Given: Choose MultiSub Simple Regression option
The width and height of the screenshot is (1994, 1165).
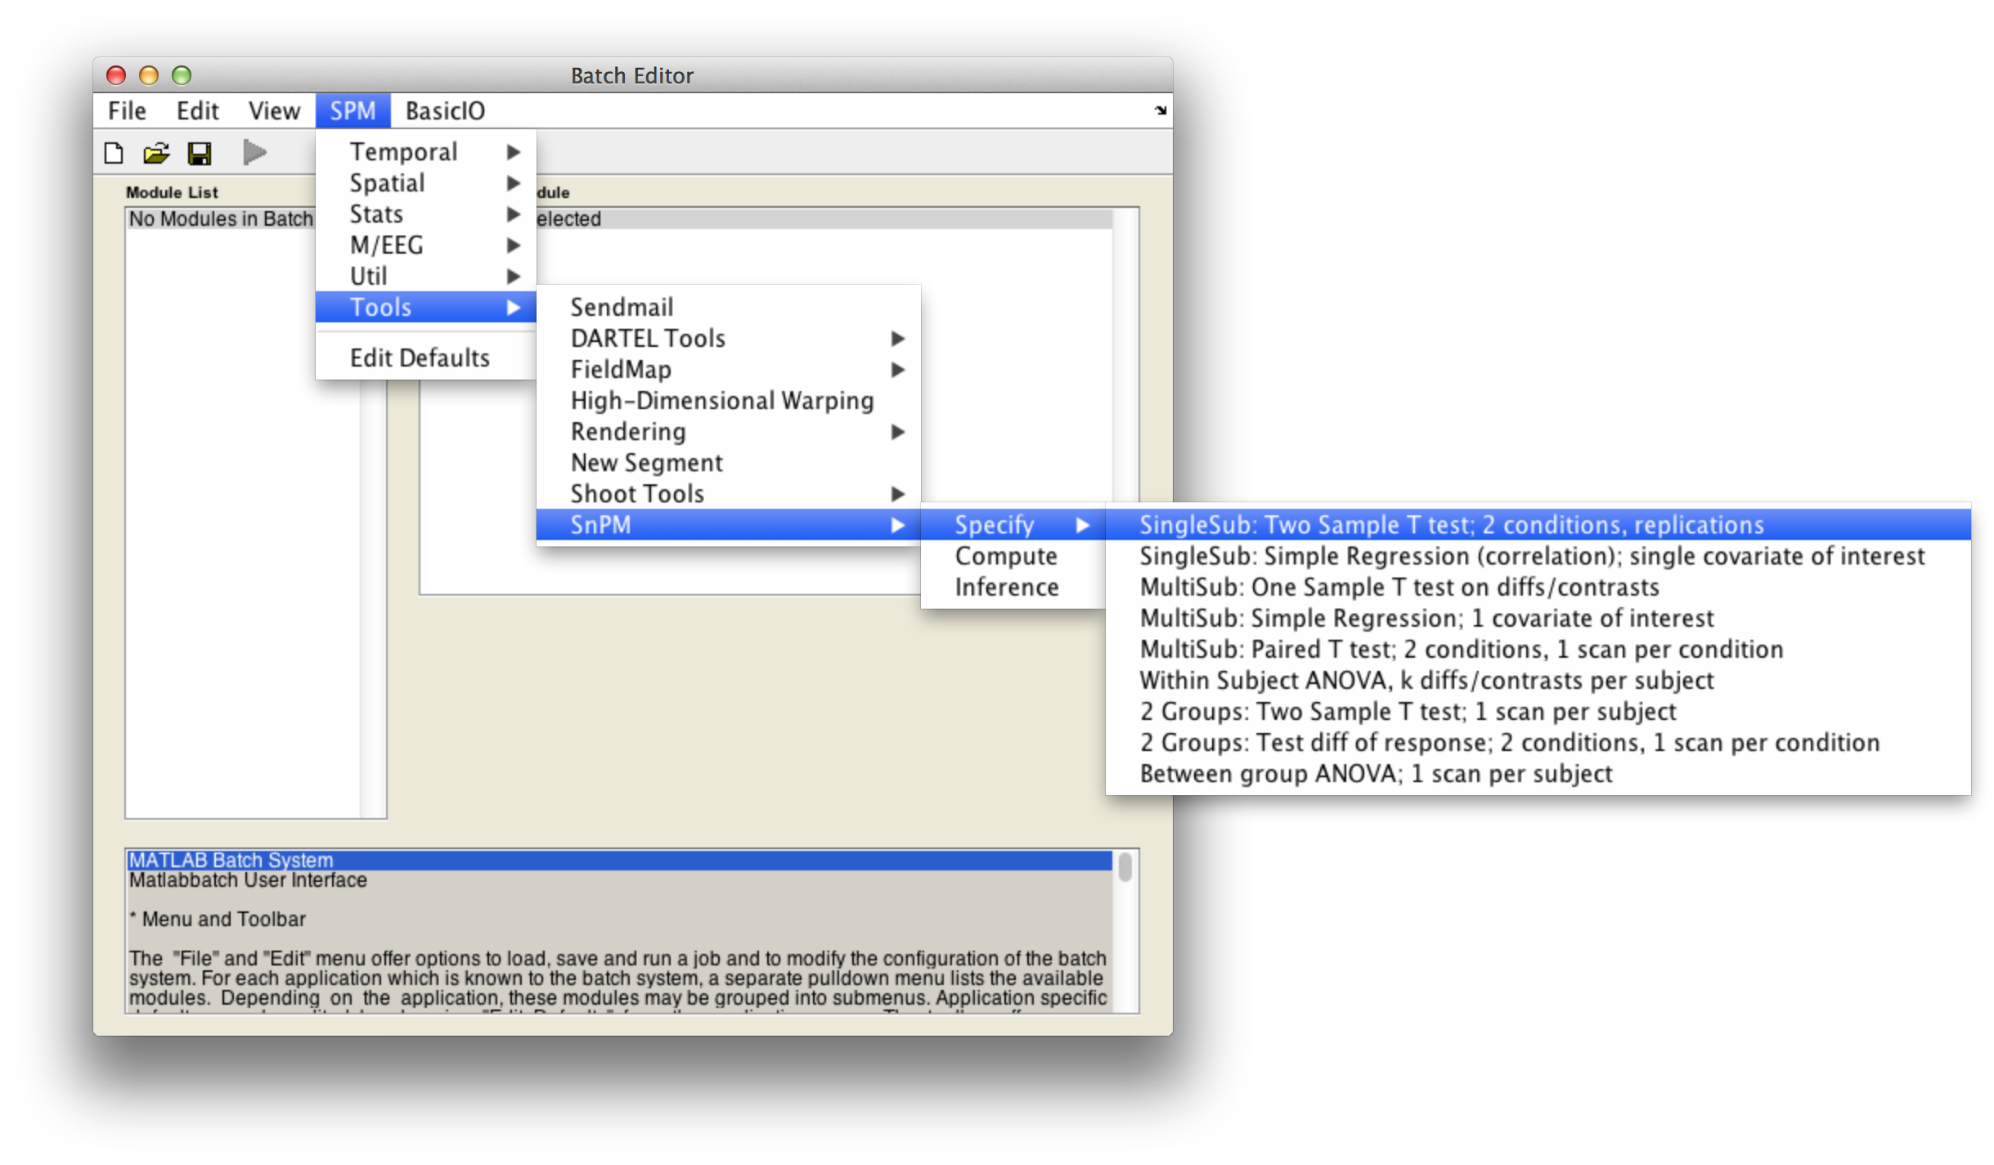Looking at the screenshot, I should 1538,618.
